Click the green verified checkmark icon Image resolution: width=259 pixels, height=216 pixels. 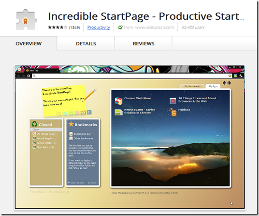(120, 27)
